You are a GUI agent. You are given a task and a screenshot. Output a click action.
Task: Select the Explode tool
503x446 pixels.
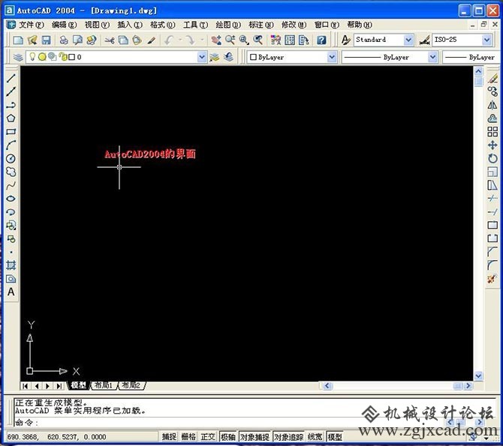click(x=492, y=279)
